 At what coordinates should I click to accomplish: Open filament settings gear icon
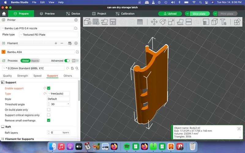76,43
